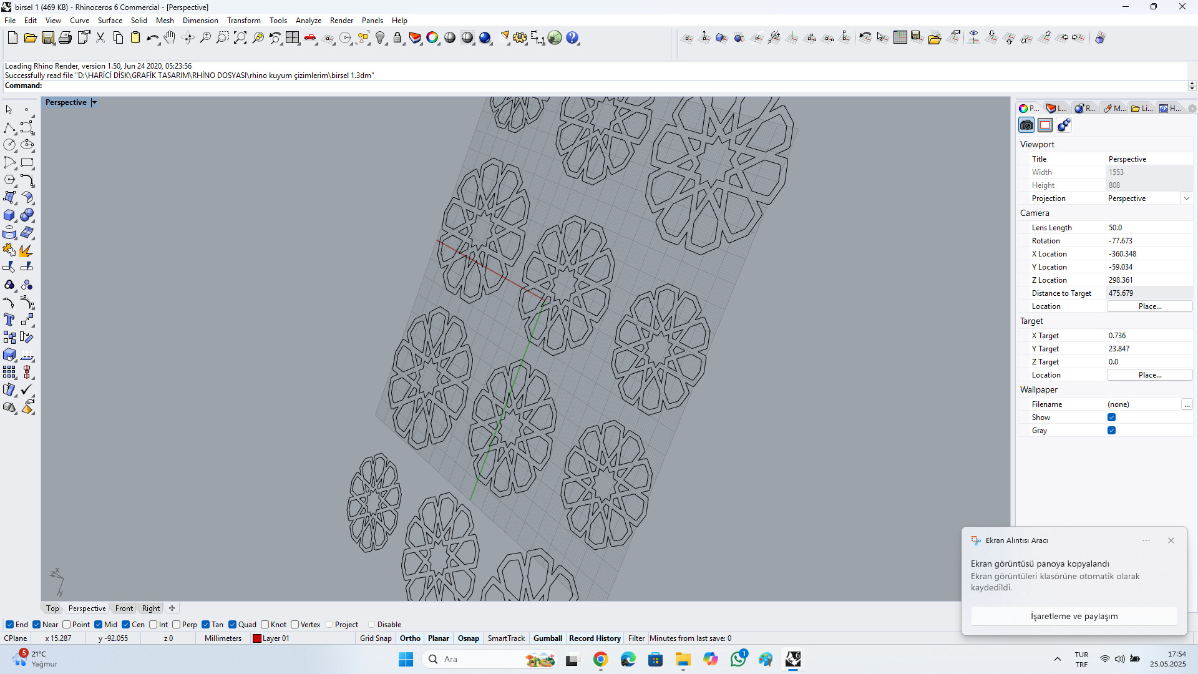Switch to the Top viewport tab
Image resolution: width=1198 pixels, height=674 pixels.
tap(52, 608)
